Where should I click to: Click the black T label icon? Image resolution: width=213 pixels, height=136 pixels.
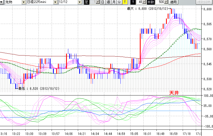click(133, 2)
